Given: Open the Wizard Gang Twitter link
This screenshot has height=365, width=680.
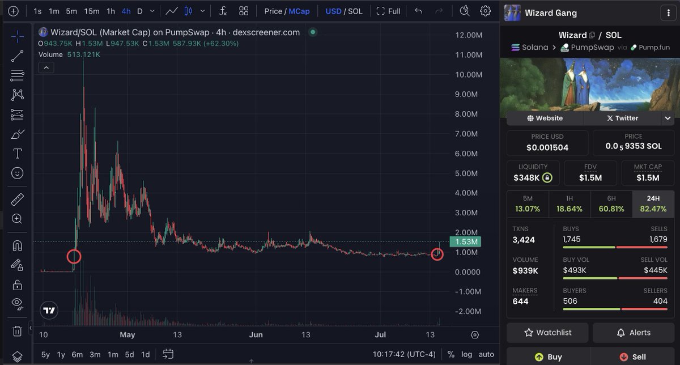Looking at the screenshot, I should (x=622, y=118).
